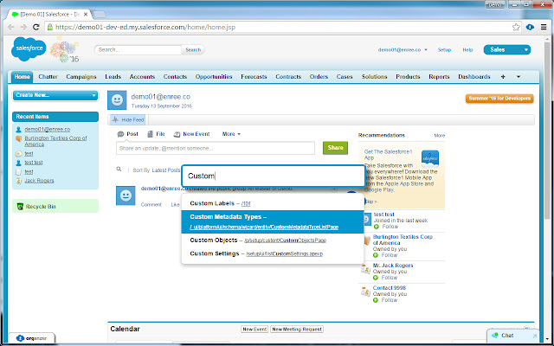
Task: Click the profile avatar next to demo01@enree.co header
Action: (117, 100)
